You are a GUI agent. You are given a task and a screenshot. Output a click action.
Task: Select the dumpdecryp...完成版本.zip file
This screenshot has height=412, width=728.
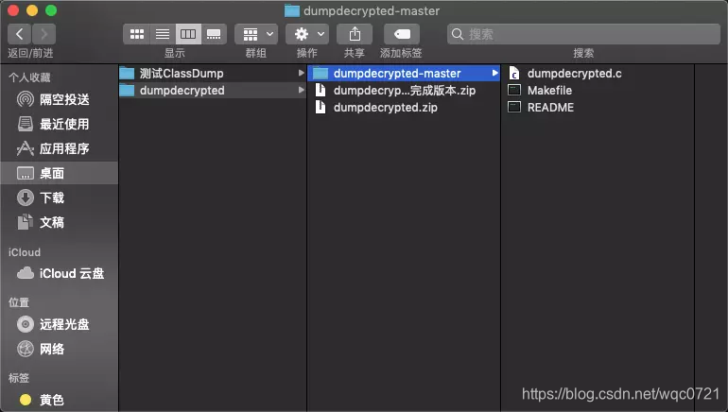click(x=404, y=90)
